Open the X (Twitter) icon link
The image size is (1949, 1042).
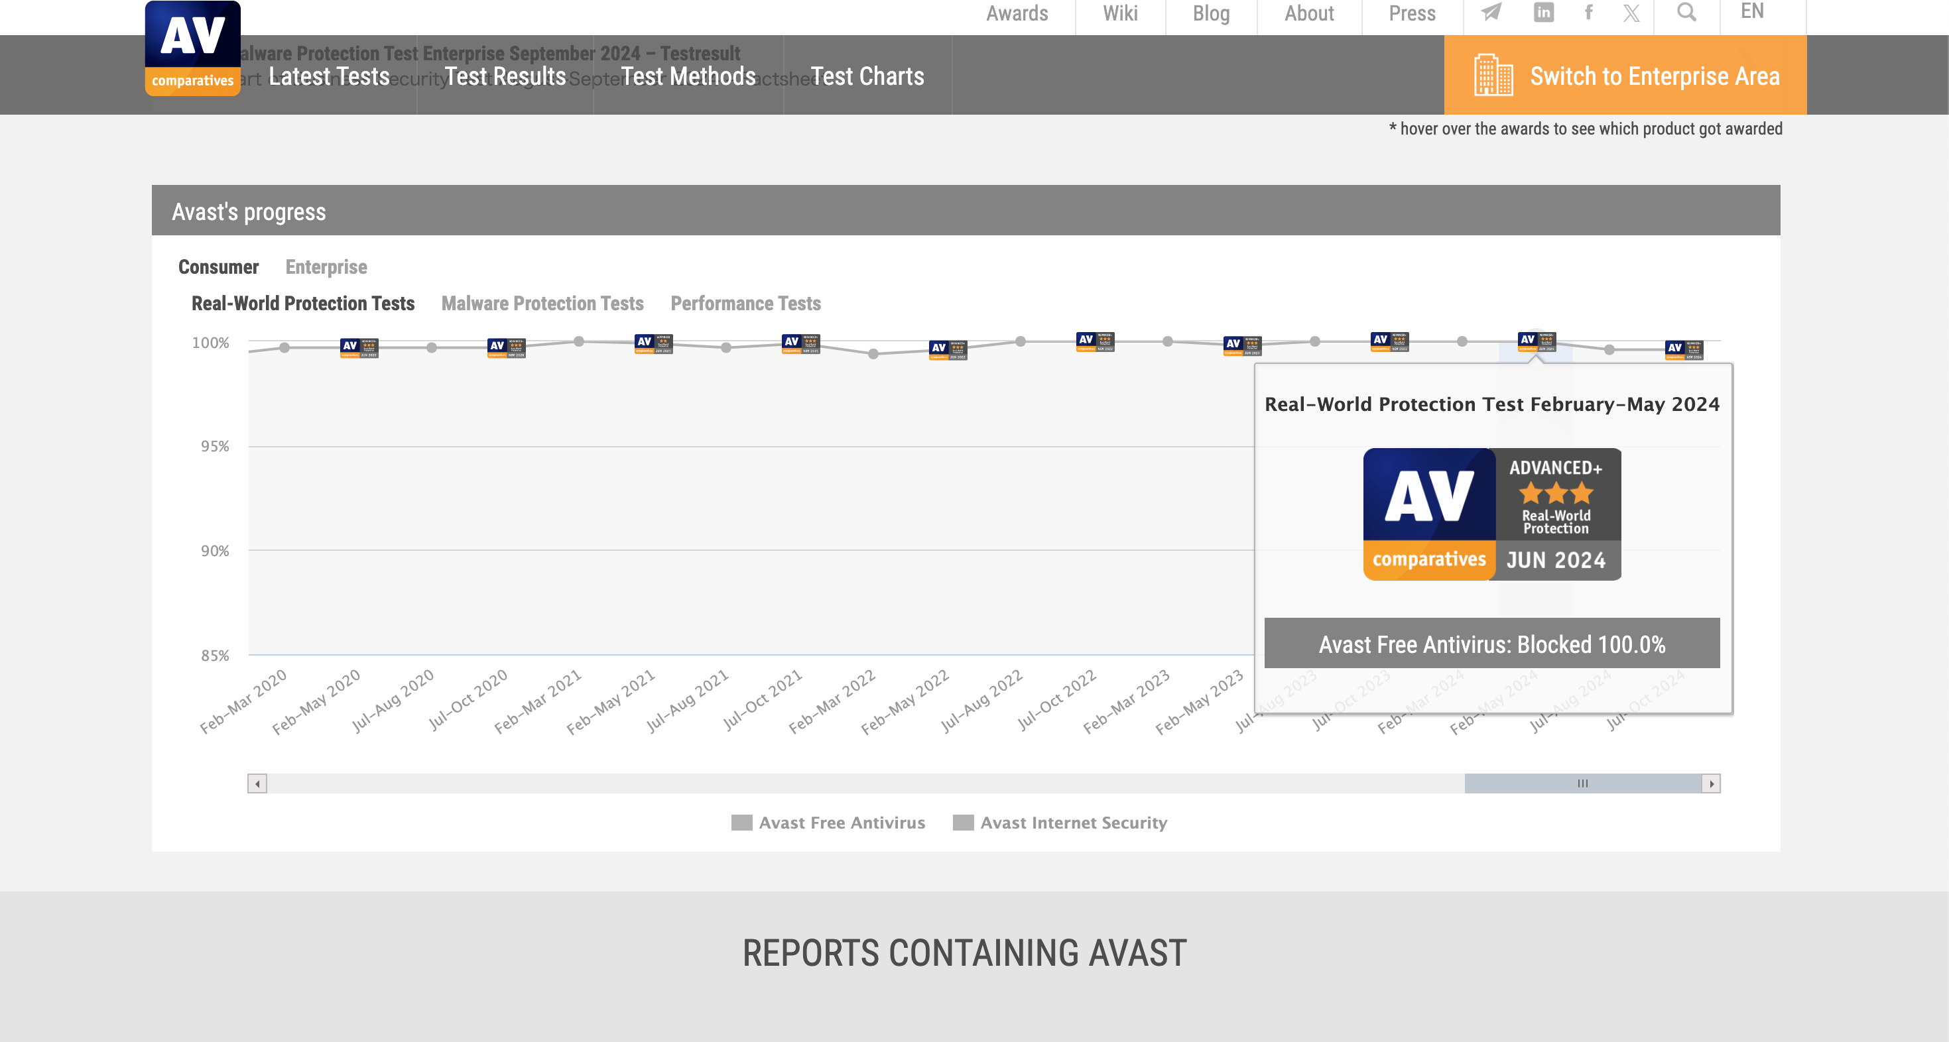click(1631, 13)
